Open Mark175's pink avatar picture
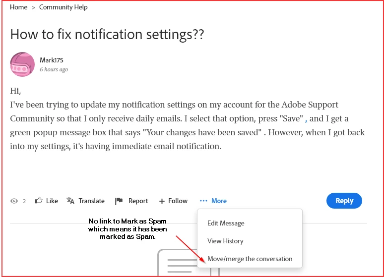This screenshot has height=277, width=384. pyautogui.click(x=22, y=64)
